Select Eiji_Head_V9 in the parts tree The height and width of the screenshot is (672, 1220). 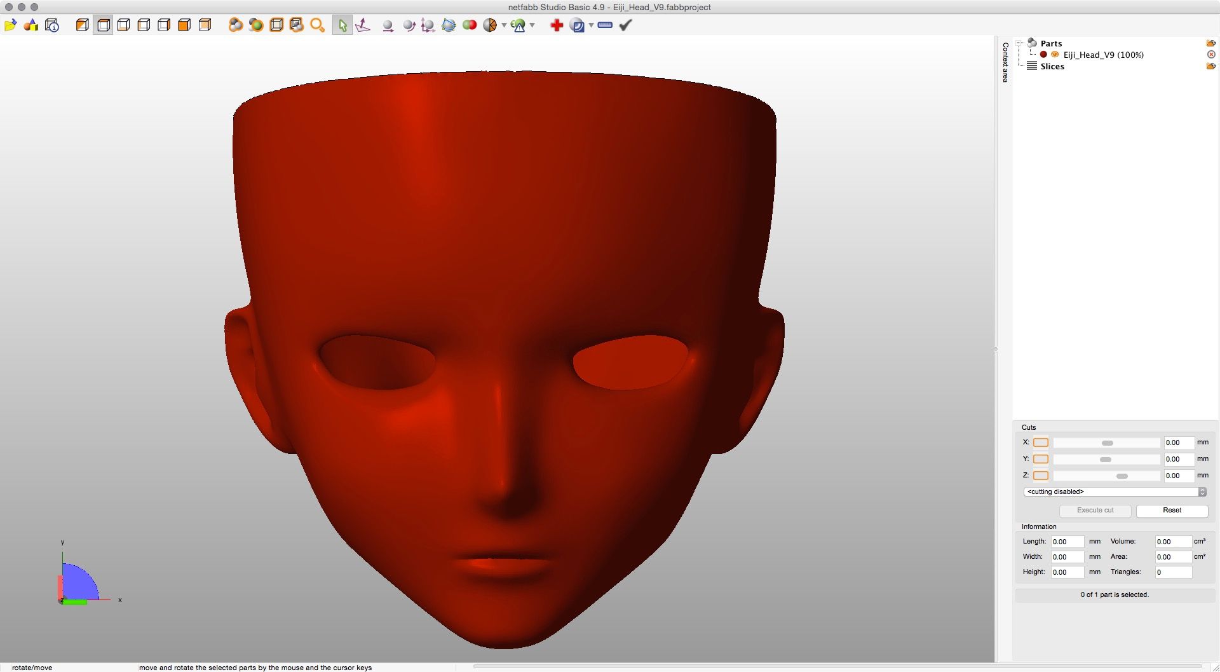[x=1103, y=55]
